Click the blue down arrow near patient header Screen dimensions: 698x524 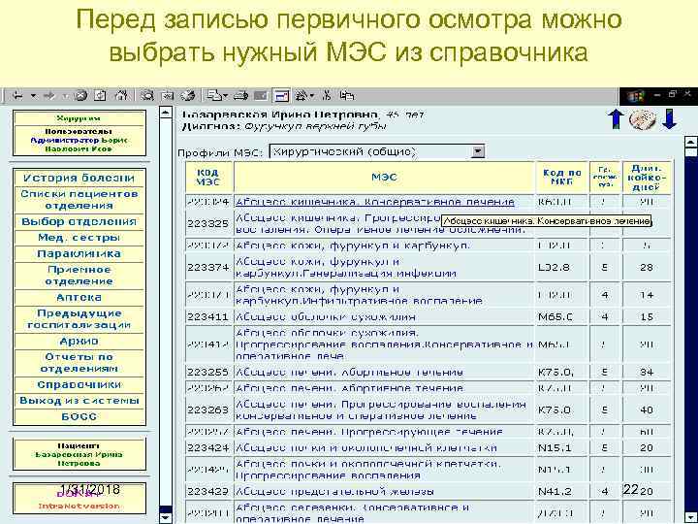click(670, 119)
